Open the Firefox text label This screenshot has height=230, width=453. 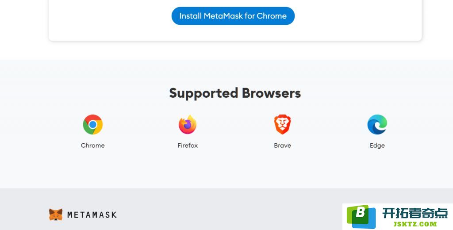click(x=188, y=146)
